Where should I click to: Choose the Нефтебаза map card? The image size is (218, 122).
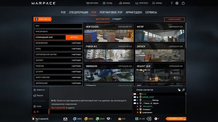point(109,33)
